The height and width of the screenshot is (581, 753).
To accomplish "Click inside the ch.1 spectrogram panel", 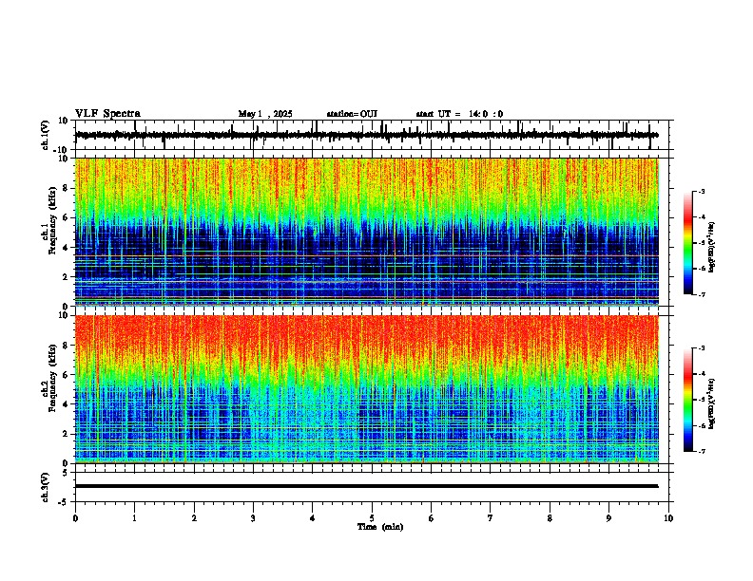I will [367, 232].
